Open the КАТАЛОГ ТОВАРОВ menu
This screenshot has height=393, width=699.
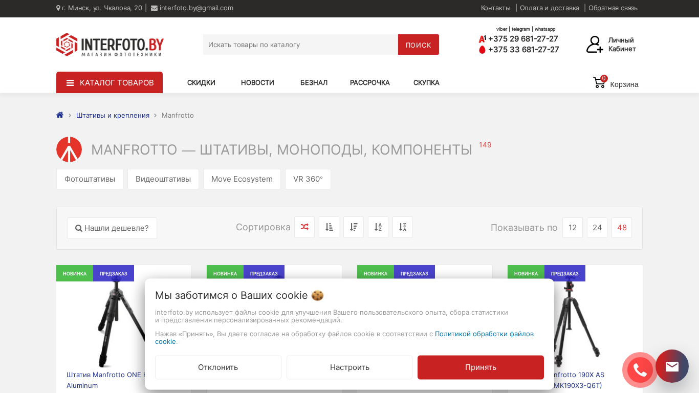tap(110, 82)
